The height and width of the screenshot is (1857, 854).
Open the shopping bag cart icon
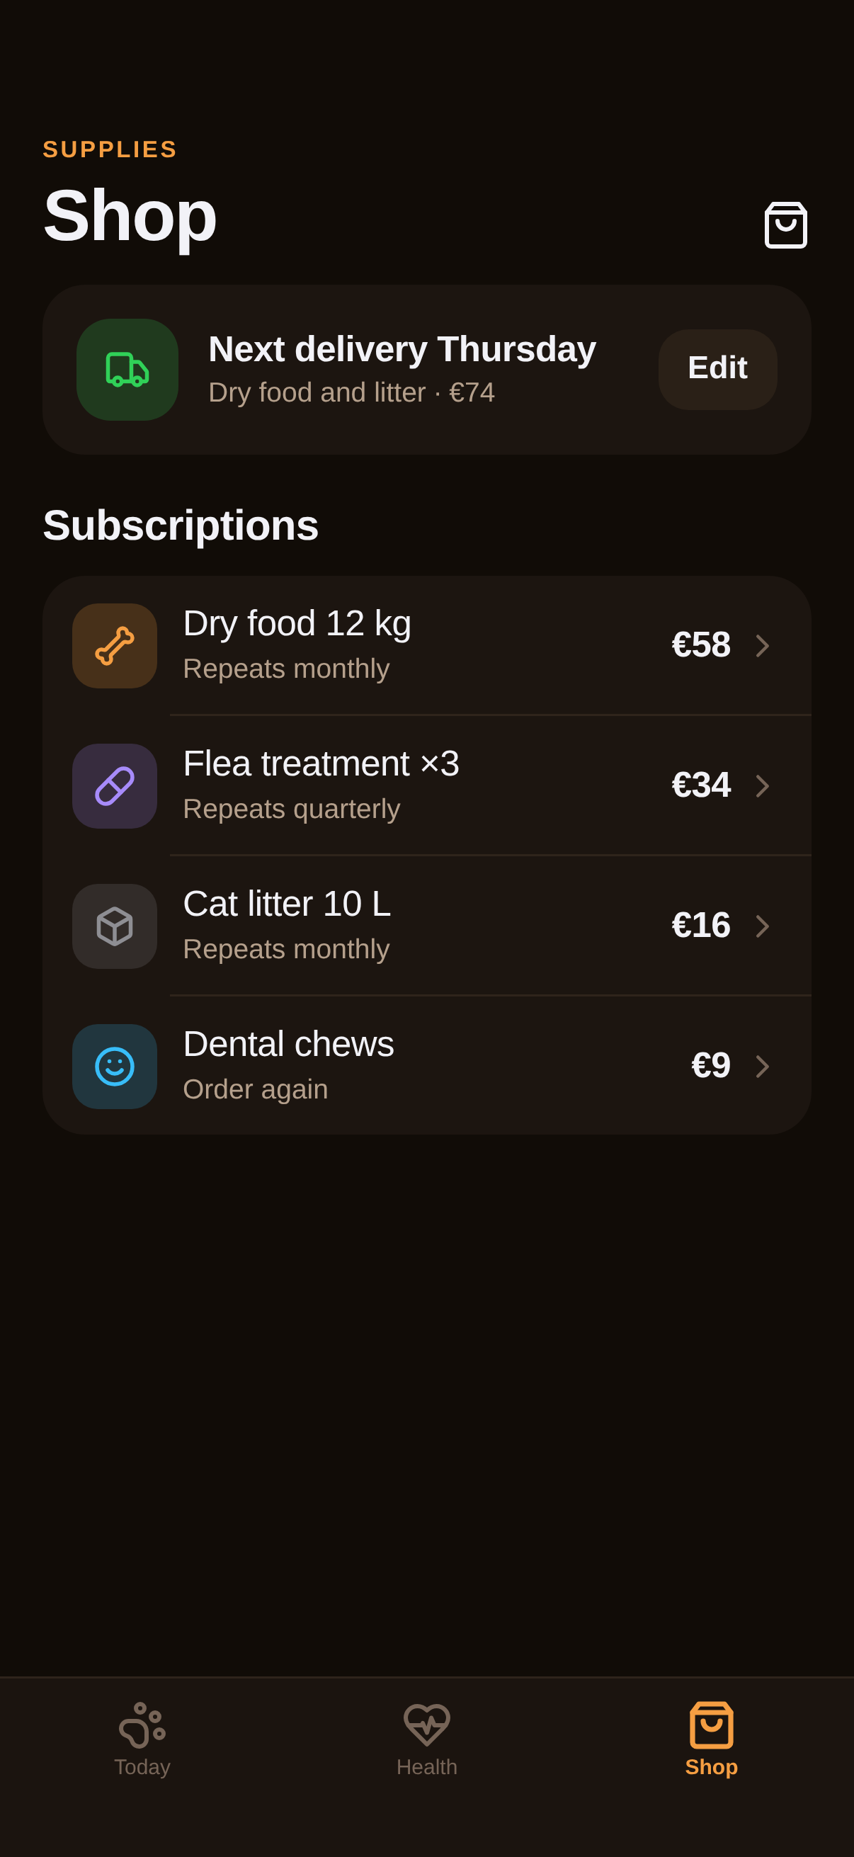tap(785, 226)
